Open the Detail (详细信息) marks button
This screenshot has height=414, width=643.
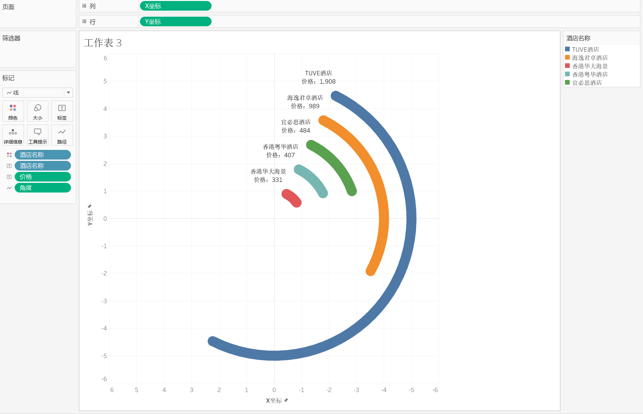pyautogui.click(x=13, y=135)
